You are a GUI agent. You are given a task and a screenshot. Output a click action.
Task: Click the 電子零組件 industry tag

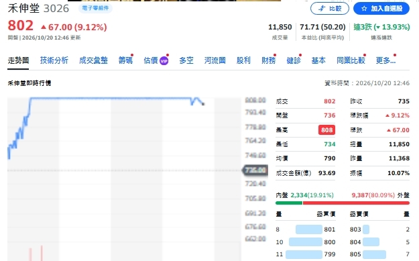click(x=95, y=8)
